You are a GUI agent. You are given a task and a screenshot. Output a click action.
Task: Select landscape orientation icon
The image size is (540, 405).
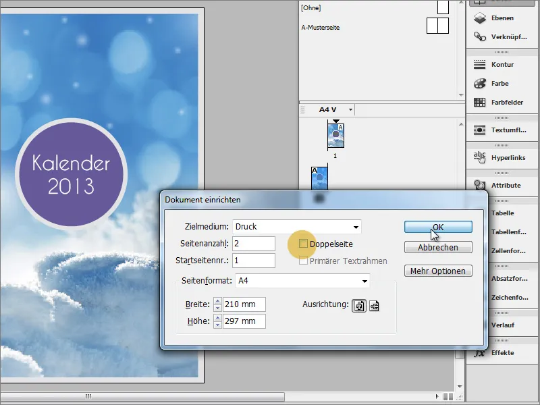point(374,306)
